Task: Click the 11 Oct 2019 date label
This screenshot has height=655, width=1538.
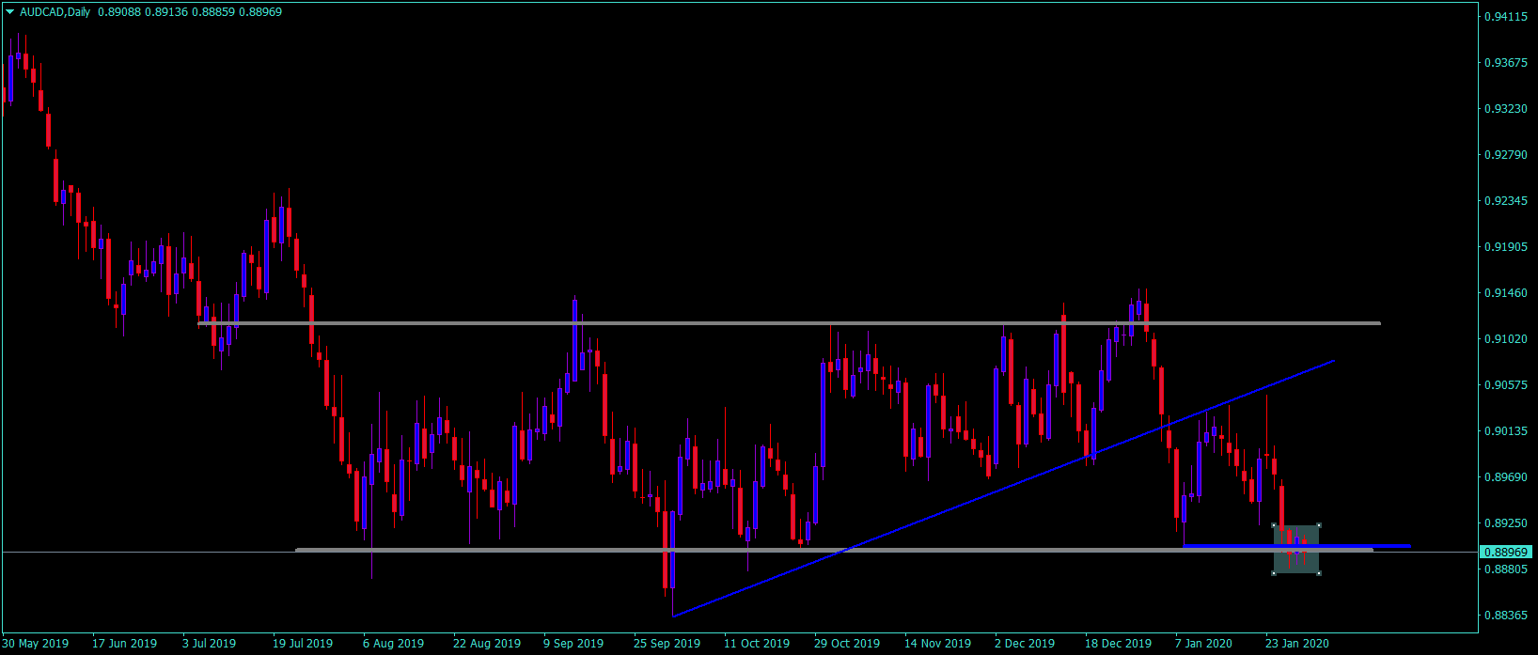Action: point(757,644)
